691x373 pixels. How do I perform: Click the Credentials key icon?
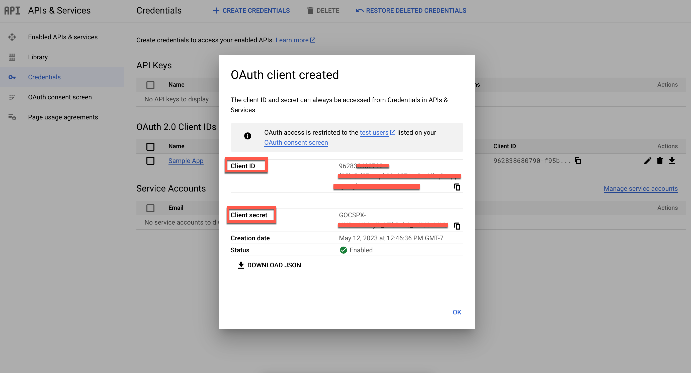click(x=12, y=77)
